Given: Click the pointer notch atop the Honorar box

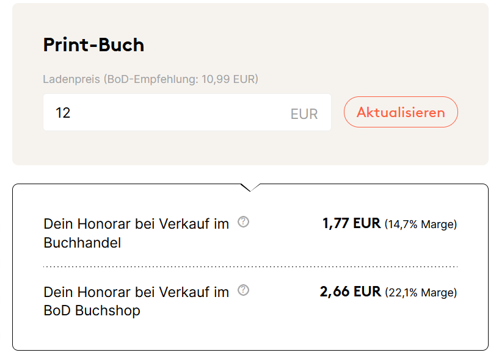Looking at the screenshot, I should (250, 187).
